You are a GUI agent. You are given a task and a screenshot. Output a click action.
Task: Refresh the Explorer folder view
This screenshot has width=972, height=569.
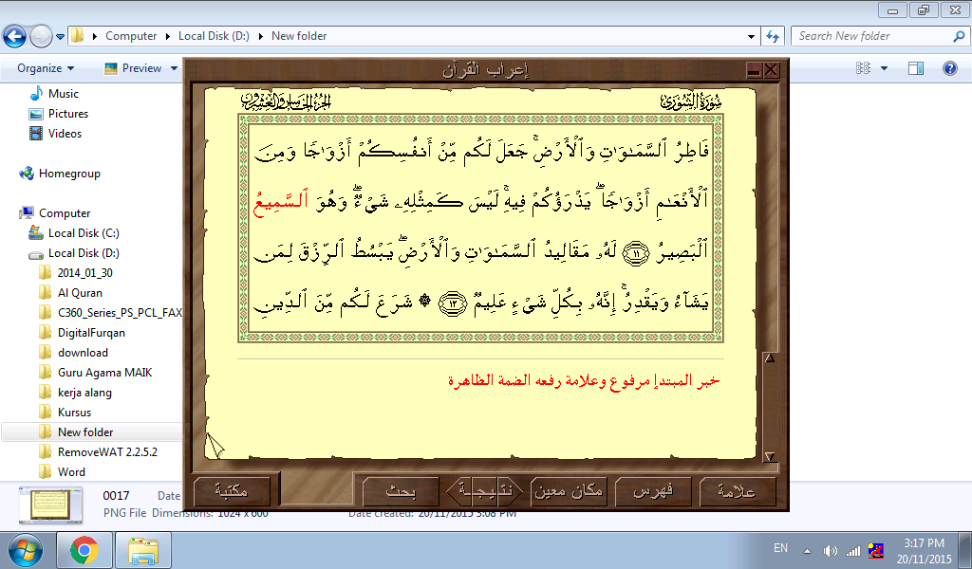point(773,37)
